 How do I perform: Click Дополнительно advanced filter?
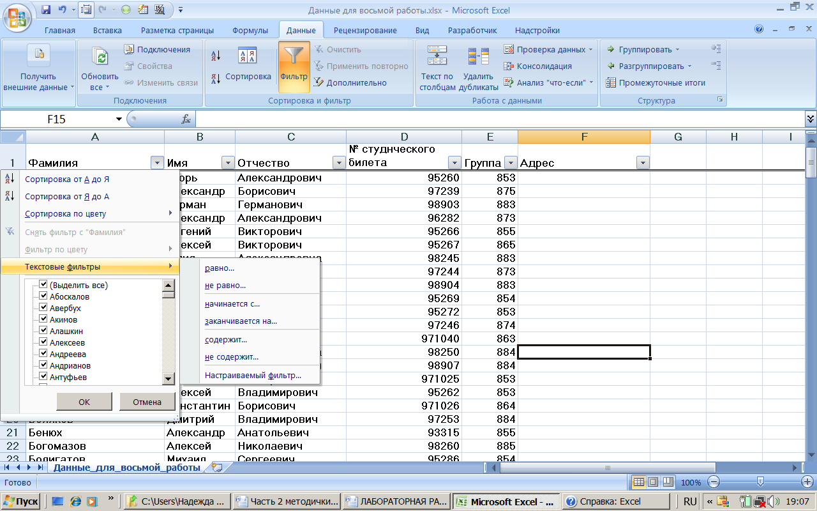coord(350,82)
